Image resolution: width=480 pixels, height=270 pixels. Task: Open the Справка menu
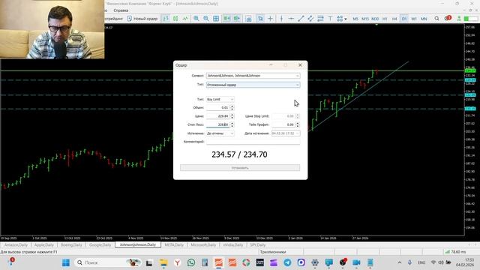[x=121, y=10]
